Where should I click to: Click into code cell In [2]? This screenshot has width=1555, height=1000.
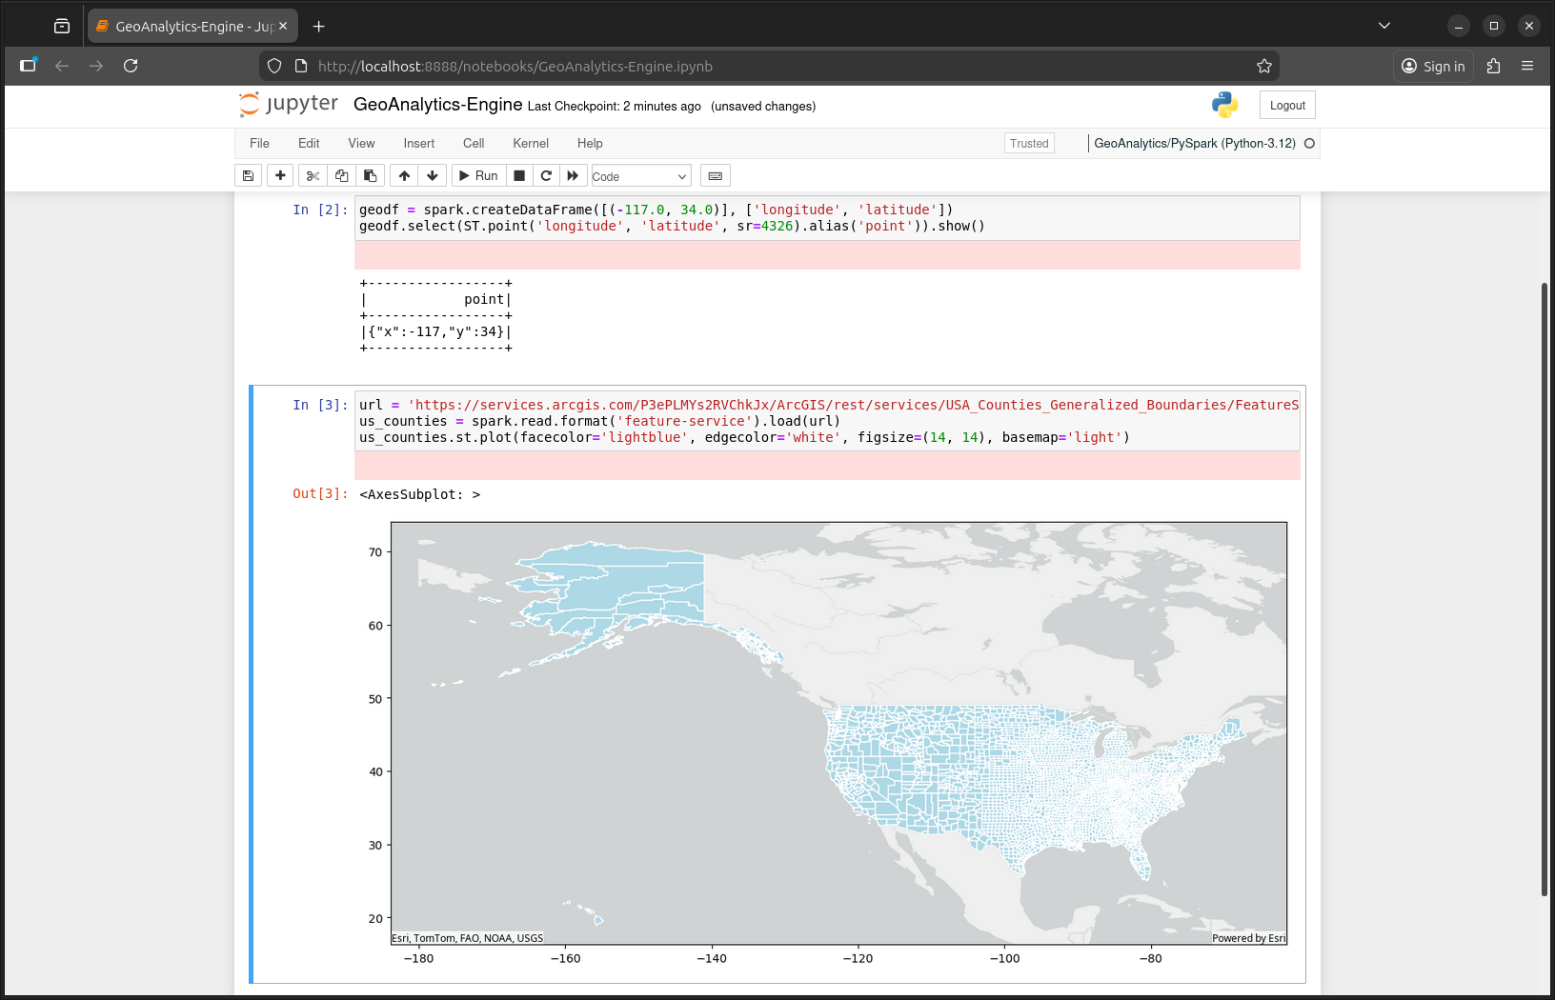click(827, 218)
